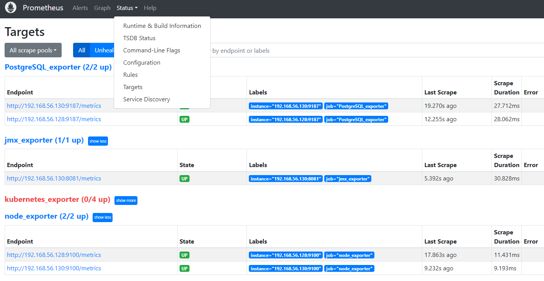544x281 pixels.
Task: Click instance="192.168.56.128:9187" label badge
Action: click(x=286, y=120)
